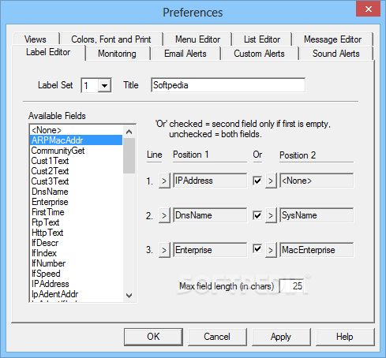
Task: Select IPAddress in Available Fields list
Action: [77, 284]
